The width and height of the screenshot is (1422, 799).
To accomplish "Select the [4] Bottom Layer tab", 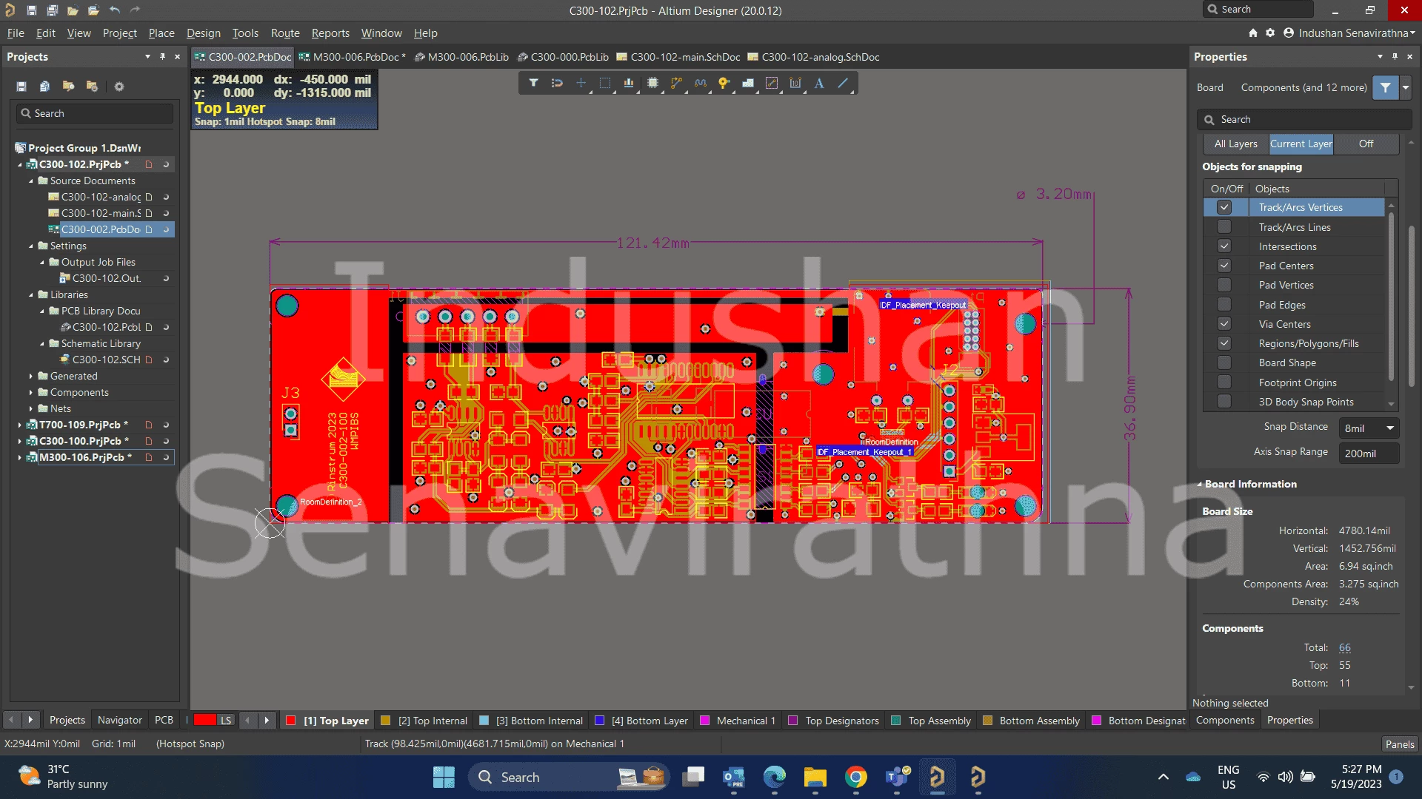I will click(x=641, y=721).
